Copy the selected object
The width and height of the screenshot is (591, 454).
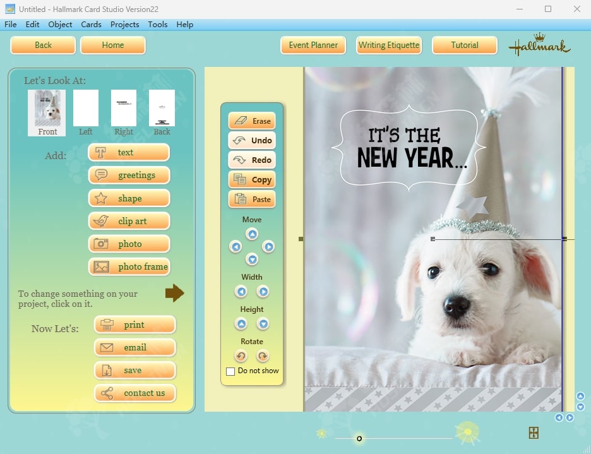coord(252,179)
